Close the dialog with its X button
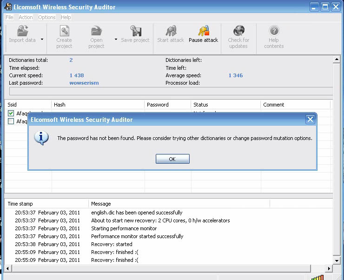344x280 pixels. (x=310, y=120)
